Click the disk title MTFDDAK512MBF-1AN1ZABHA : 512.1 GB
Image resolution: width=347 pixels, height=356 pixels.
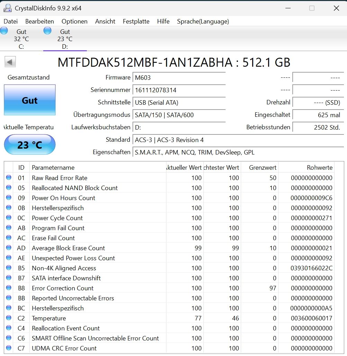pos(174,63)
